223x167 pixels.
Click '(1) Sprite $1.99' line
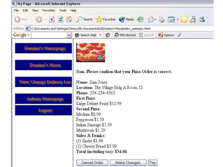click(90, 141)
